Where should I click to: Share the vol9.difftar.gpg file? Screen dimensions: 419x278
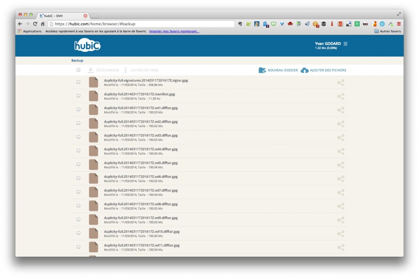[x=340, y=220]
